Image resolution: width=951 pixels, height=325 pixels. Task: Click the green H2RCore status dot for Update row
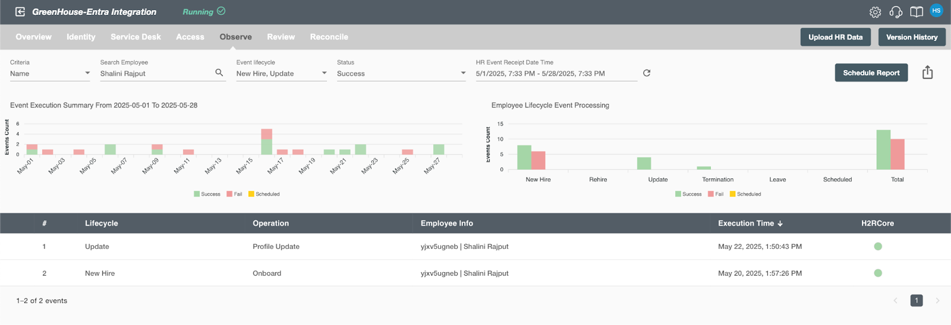point(878,247)
